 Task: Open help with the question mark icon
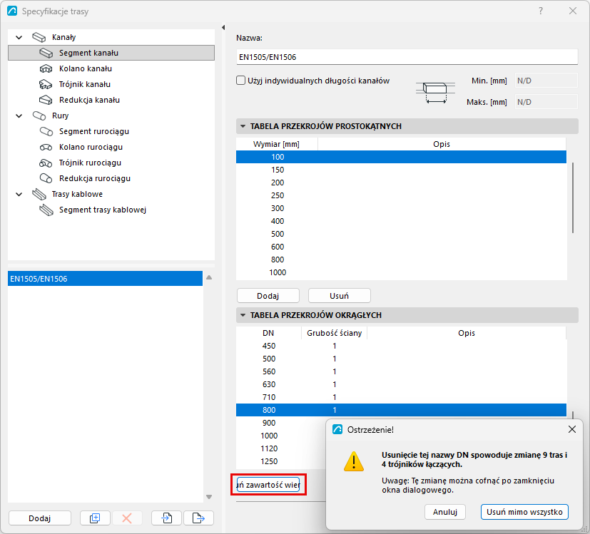(541, 11)
